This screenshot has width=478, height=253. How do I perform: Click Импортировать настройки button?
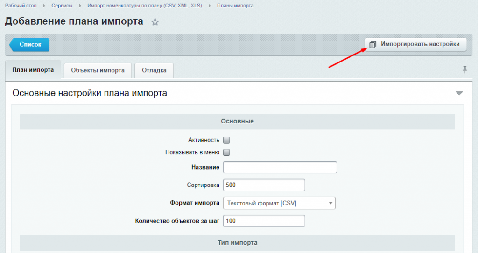[x=416, y=44]
